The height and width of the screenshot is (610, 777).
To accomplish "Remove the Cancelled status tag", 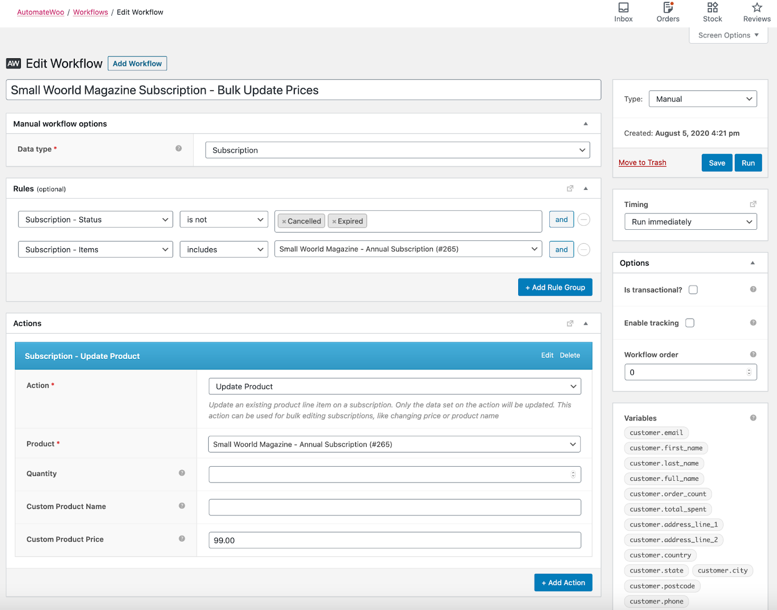I will [x=284, y=221].
